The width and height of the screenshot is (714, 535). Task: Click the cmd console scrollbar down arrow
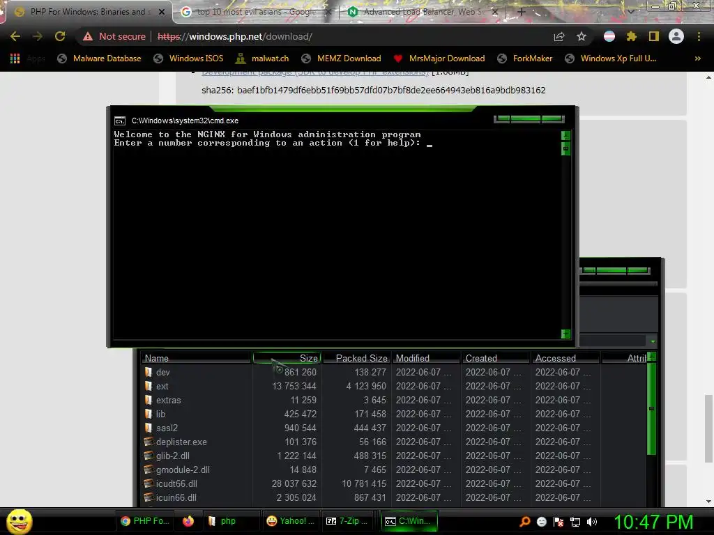click(565, 334)
